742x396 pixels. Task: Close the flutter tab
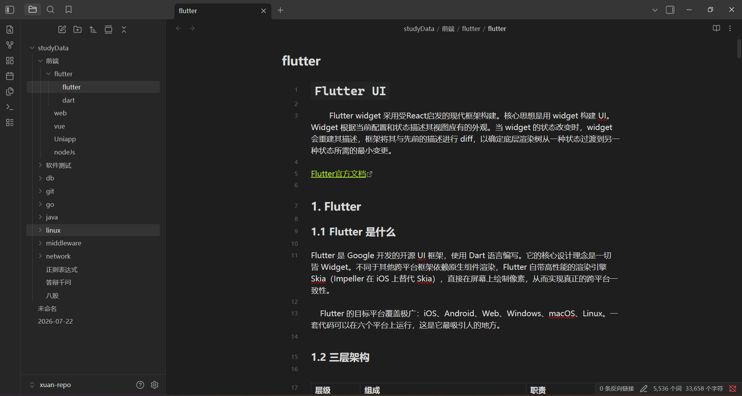click(264, 11)
